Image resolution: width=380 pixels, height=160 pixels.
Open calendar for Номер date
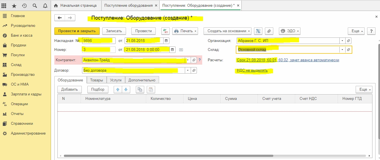pos(172,50)
